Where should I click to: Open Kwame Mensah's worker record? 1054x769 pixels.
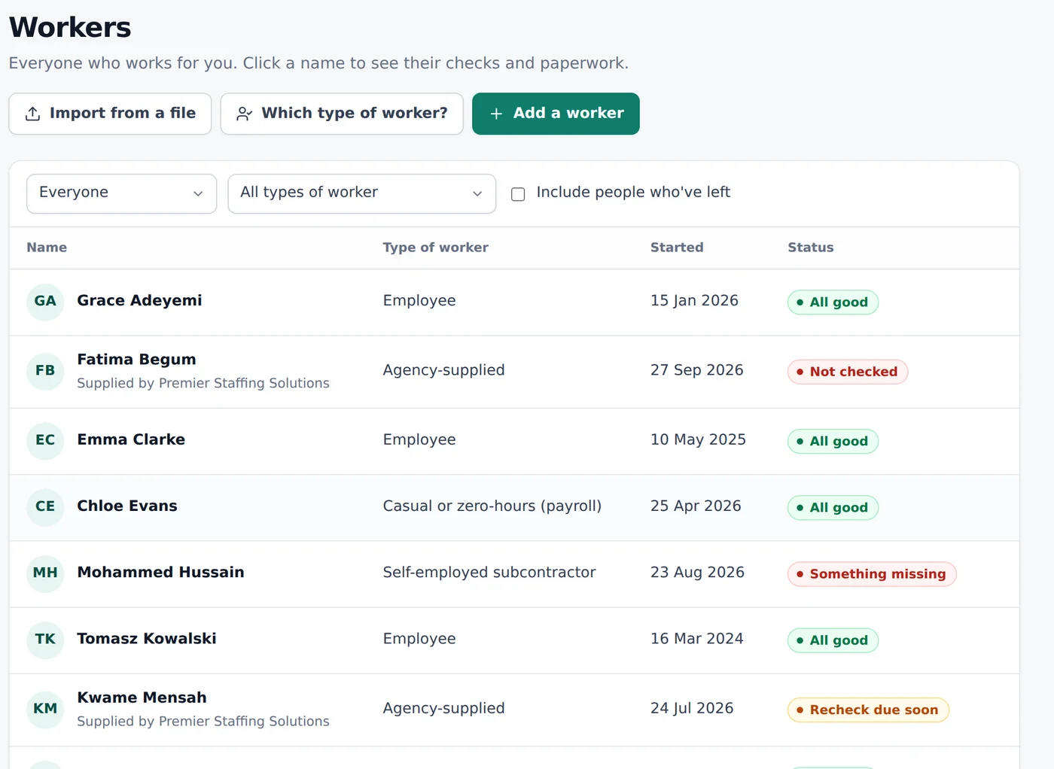point(142,698)
